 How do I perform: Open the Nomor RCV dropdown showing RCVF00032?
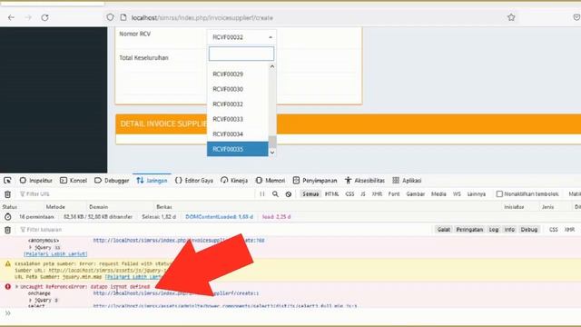pos(241,37)
